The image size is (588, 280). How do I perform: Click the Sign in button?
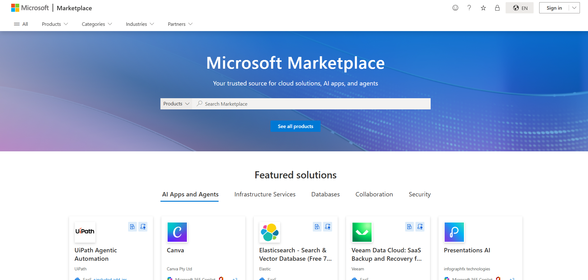click(x=554, y=8)
